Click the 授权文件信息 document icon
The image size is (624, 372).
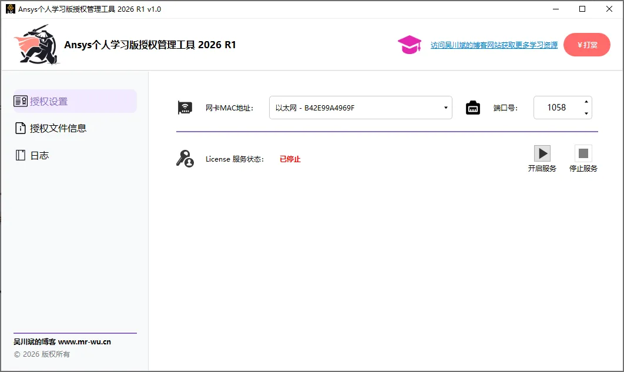(21, 128)
